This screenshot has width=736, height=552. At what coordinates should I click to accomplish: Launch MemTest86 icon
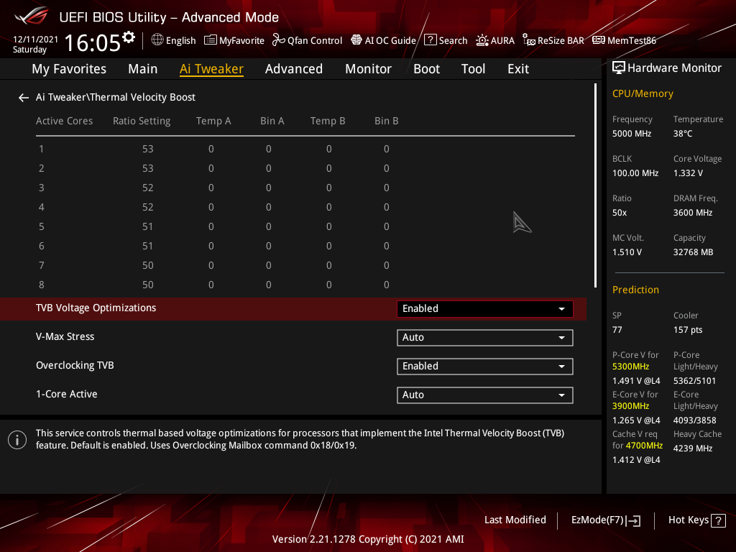[x=599, y=40]
